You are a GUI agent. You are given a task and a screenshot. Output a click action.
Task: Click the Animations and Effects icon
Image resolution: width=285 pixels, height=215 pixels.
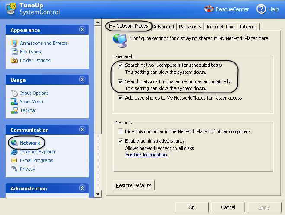point(14,43)
